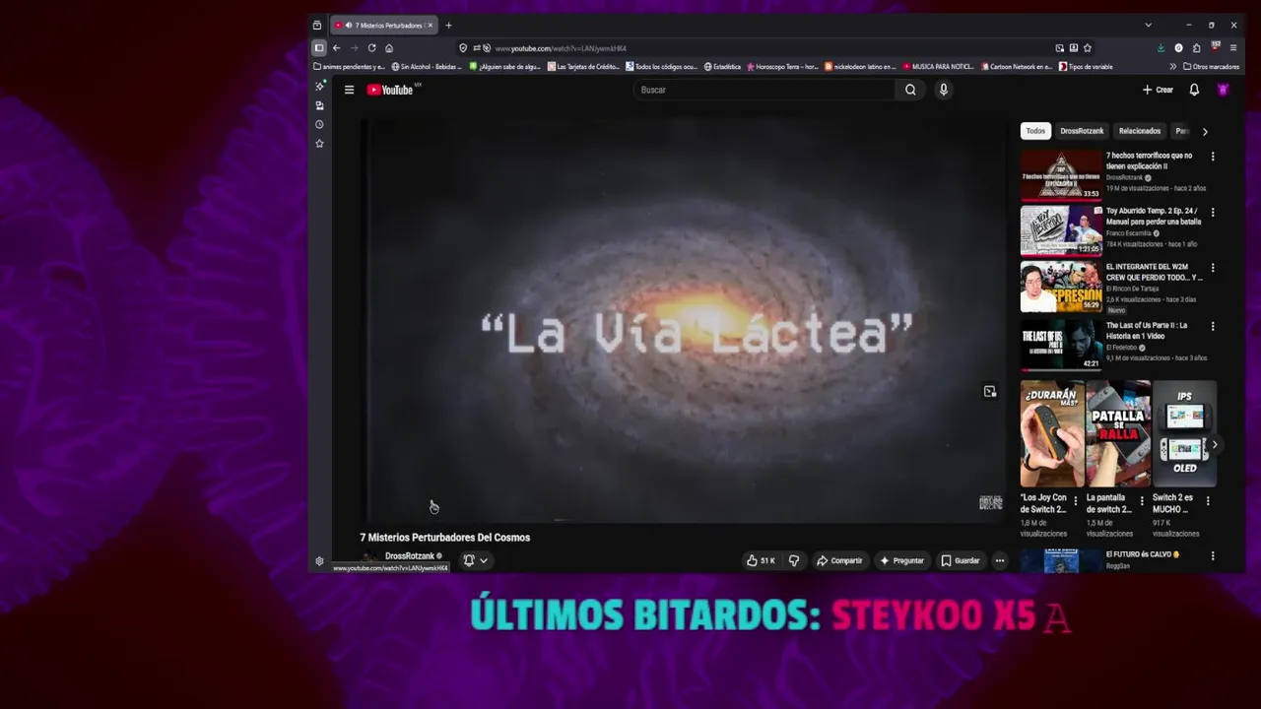
Task: Select the Todos filter chip
Action: (1035, 131)
